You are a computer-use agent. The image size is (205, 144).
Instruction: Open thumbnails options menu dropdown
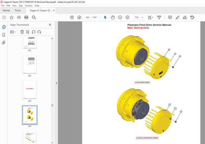coord(13,32)
